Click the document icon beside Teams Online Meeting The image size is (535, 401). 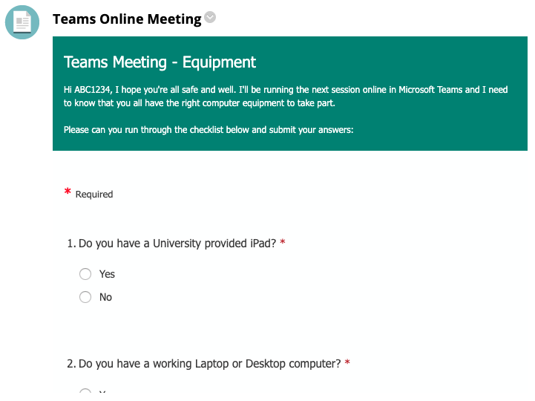[x=22, y=22]
